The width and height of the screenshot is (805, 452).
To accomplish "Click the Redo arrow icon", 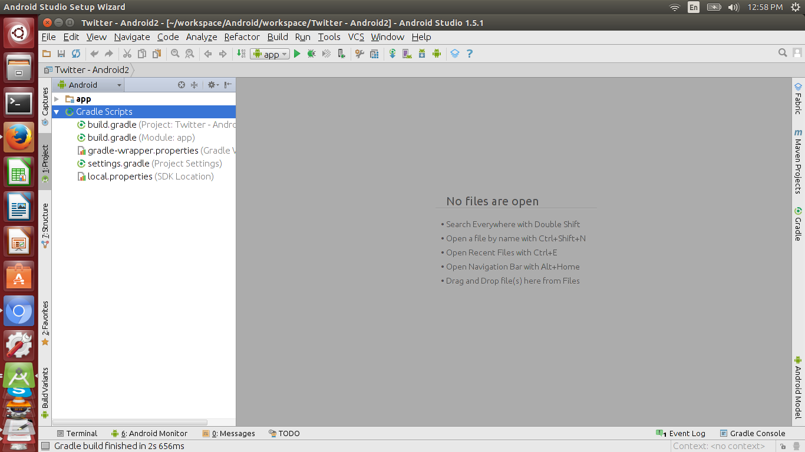I will tap(108, 54).
